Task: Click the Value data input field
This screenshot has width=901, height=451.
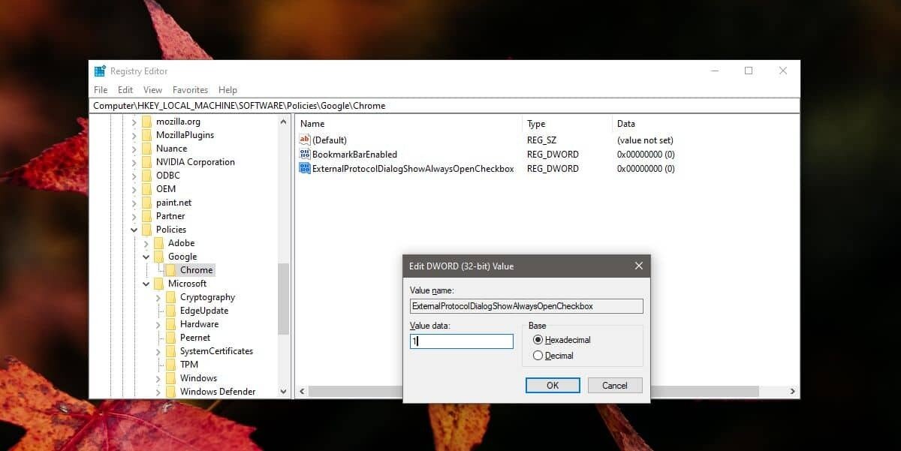Action: (x=461, y=341)
